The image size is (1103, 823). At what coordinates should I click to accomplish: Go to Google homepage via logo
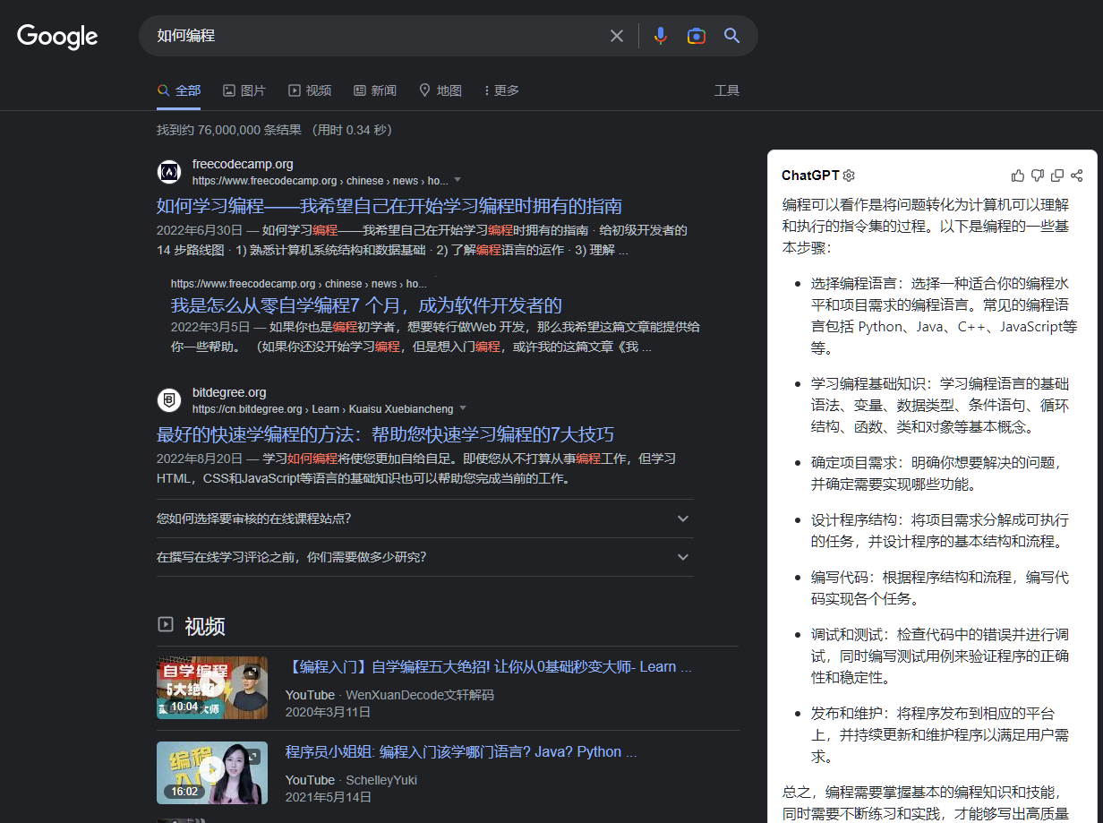click(x=57, y=37)
